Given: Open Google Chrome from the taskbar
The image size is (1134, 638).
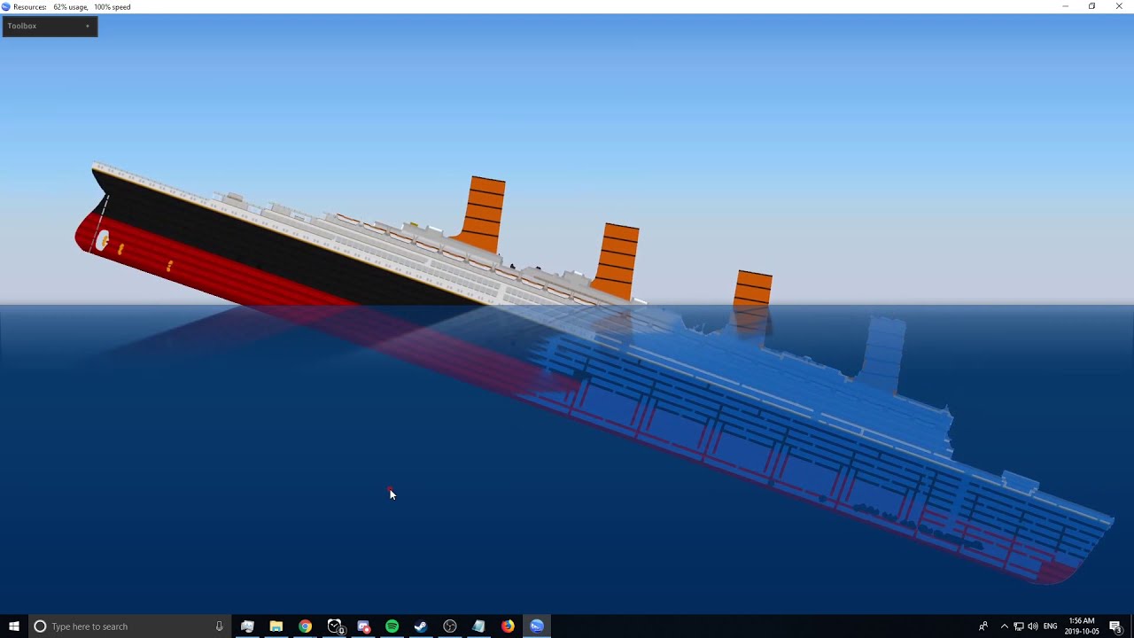Looking at the screenshot, I should point(305,626).
